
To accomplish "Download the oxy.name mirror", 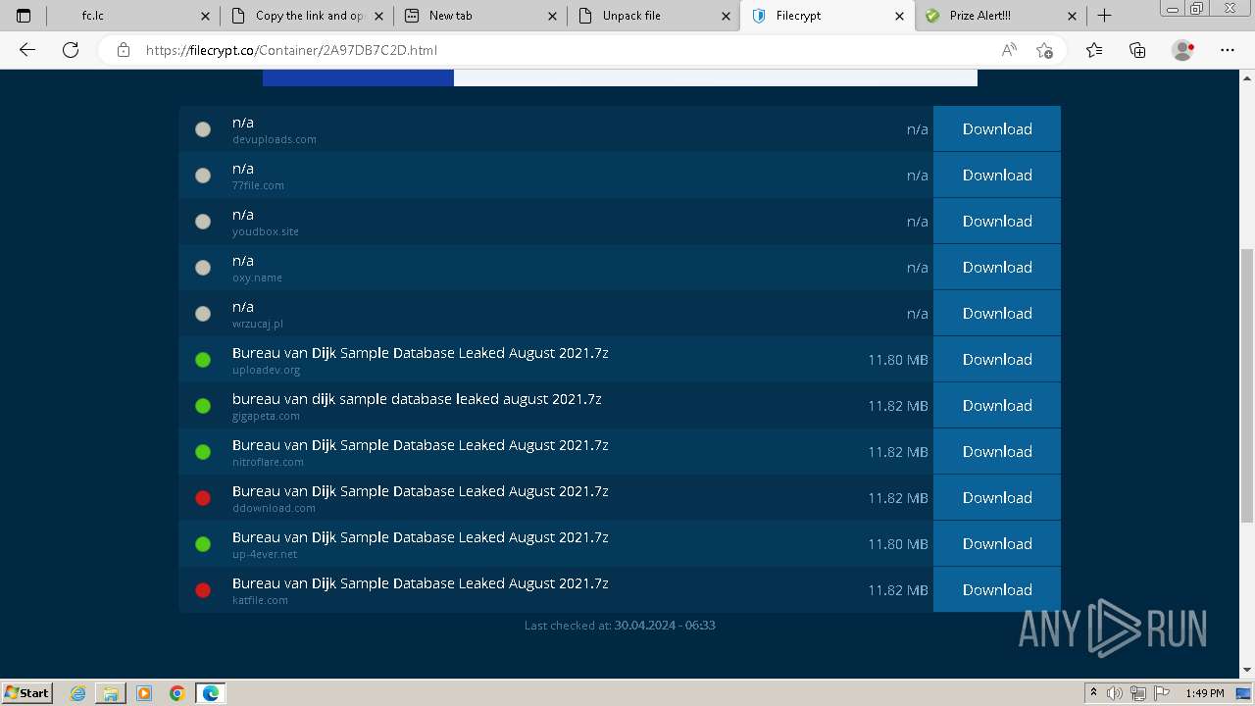I will tap(997, 267).
